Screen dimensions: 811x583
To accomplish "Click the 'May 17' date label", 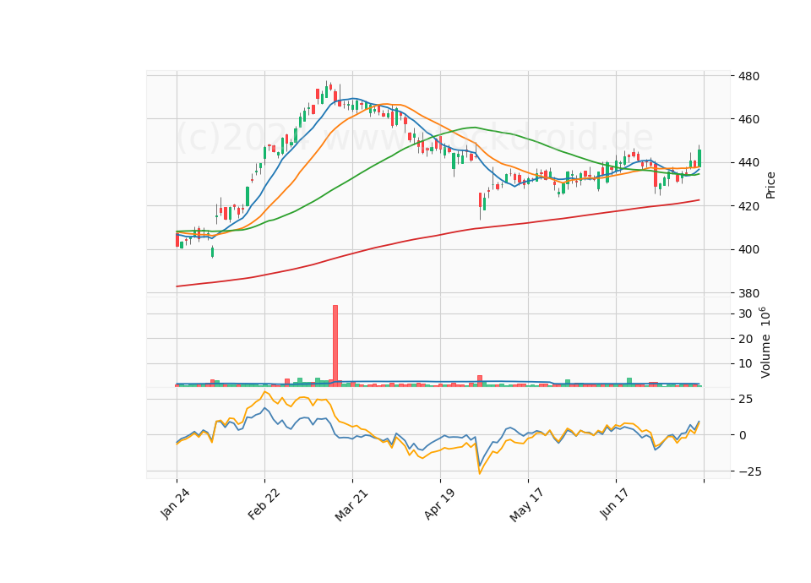I will pyautogui.click(x=527, y=505).
